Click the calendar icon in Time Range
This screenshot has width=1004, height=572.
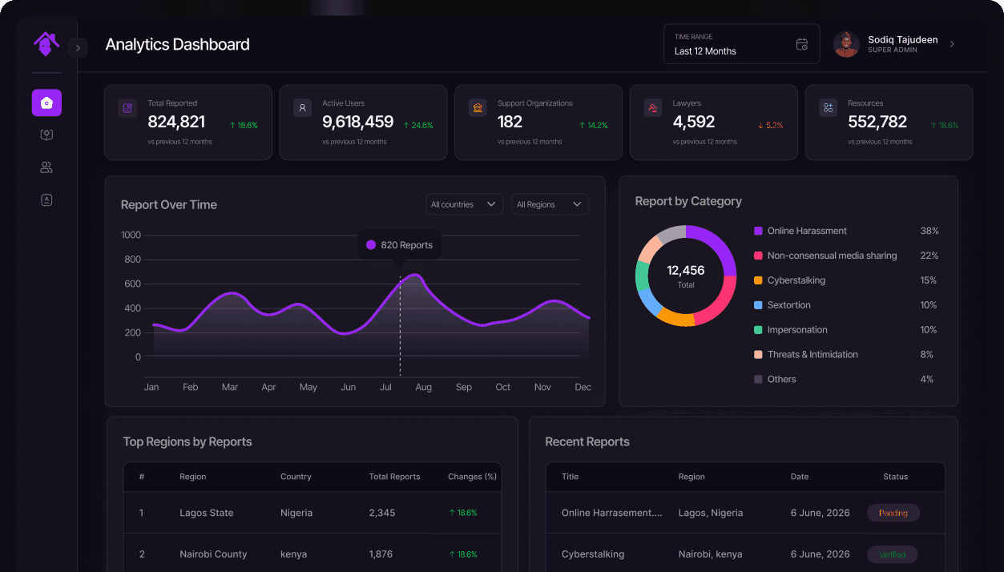(801, 44)
